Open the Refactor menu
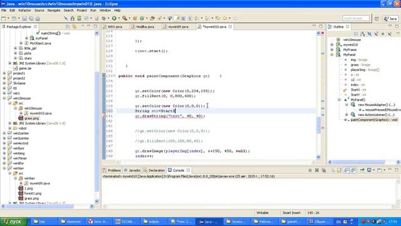Viewport: 401px width, 226px height. click(x=24, y=10)
